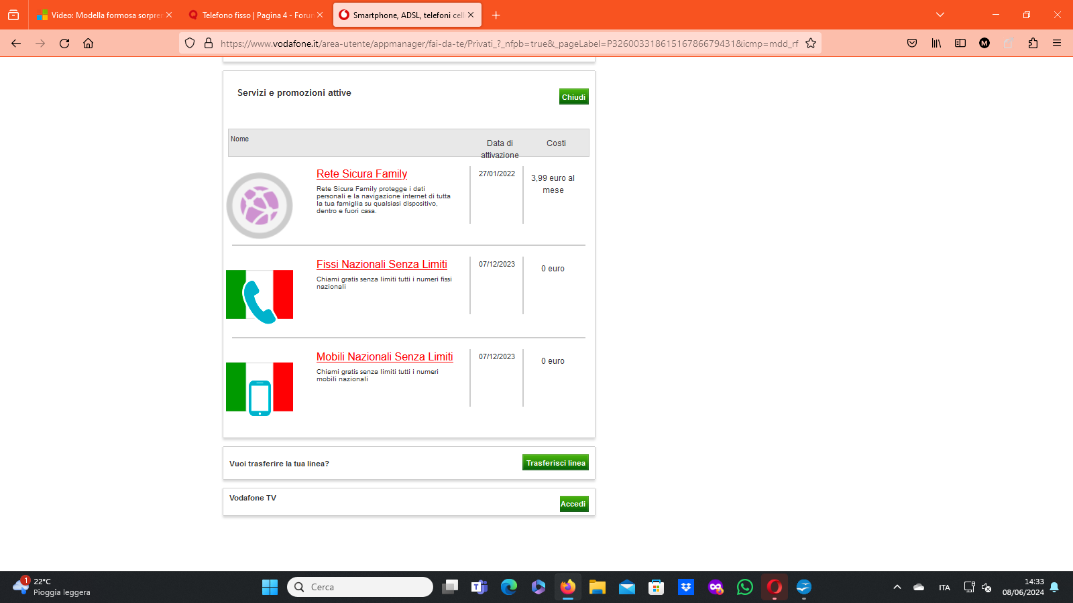The width and height of the screenshot is (1073, 603).
Task: Go back to the previous page
Action: (x=16, y=44)
